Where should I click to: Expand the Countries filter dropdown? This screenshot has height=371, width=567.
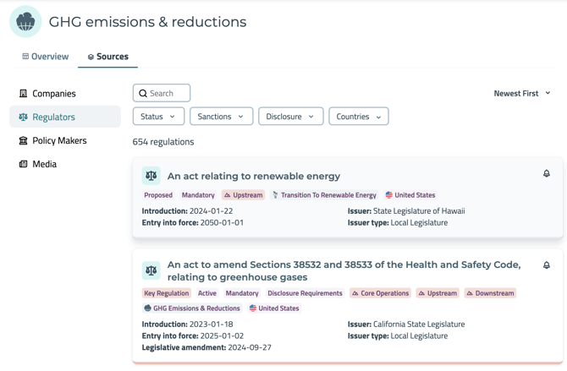coord(358,117)
